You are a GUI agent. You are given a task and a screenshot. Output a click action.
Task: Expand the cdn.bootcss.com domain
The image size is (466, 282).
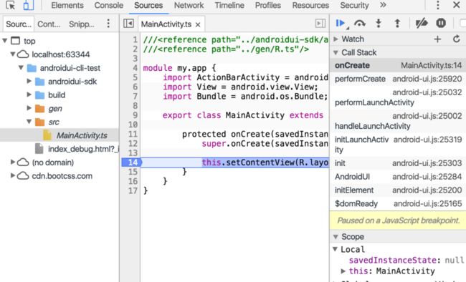[x=13, y=175]
